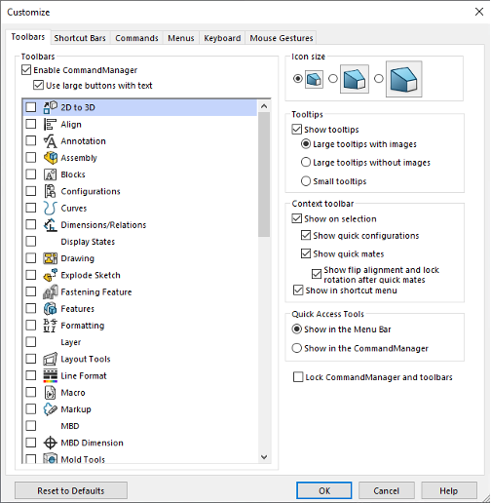The width and height of the screenshot is (491, 503).
Task: Select the Toolbars tab
Action: tap(28, 37)
